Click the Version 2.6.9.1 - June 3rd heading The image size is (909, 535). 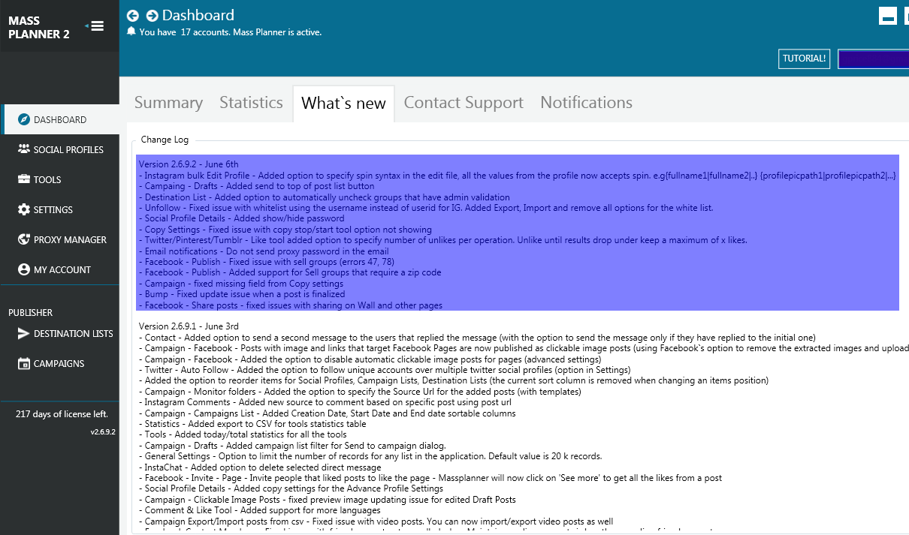(189, 326)
